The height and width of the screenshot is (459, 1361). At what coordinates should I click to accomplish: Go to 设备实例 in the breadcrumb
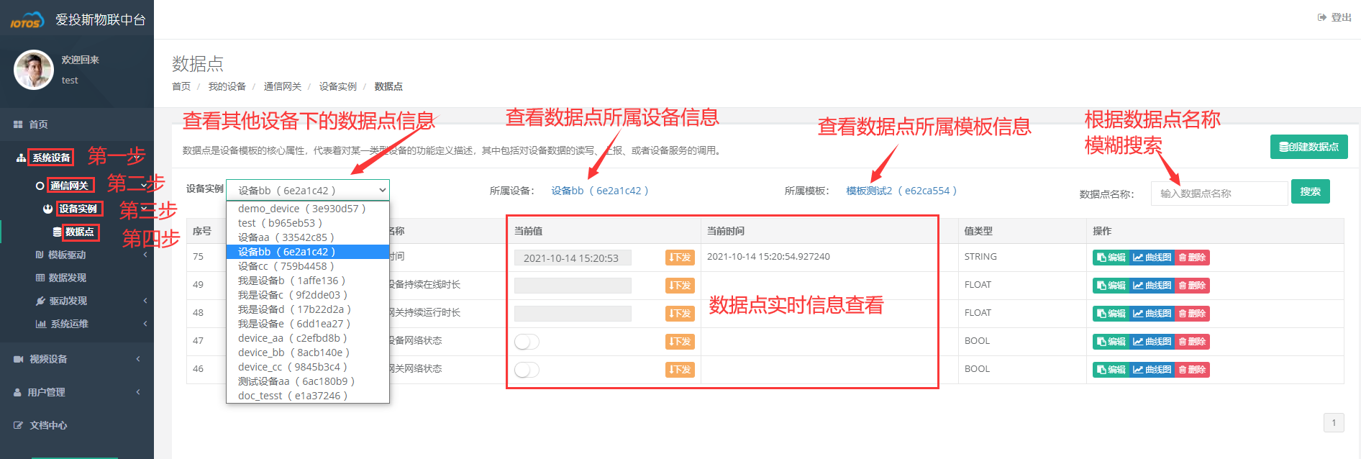coord(338,86)
